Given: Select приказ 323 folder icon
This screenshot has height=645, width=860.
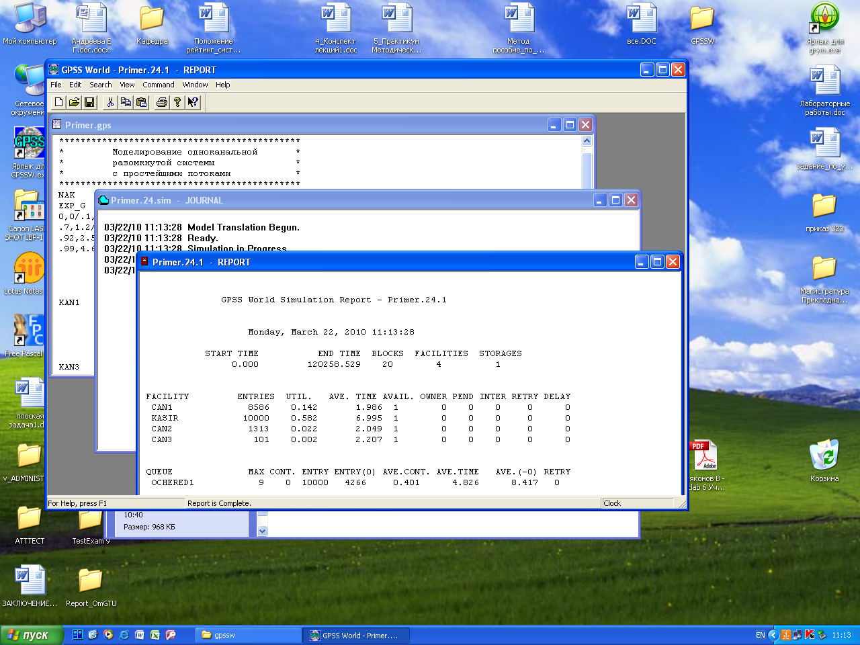Looking at the screenshot, I should (x=824, y=213).
